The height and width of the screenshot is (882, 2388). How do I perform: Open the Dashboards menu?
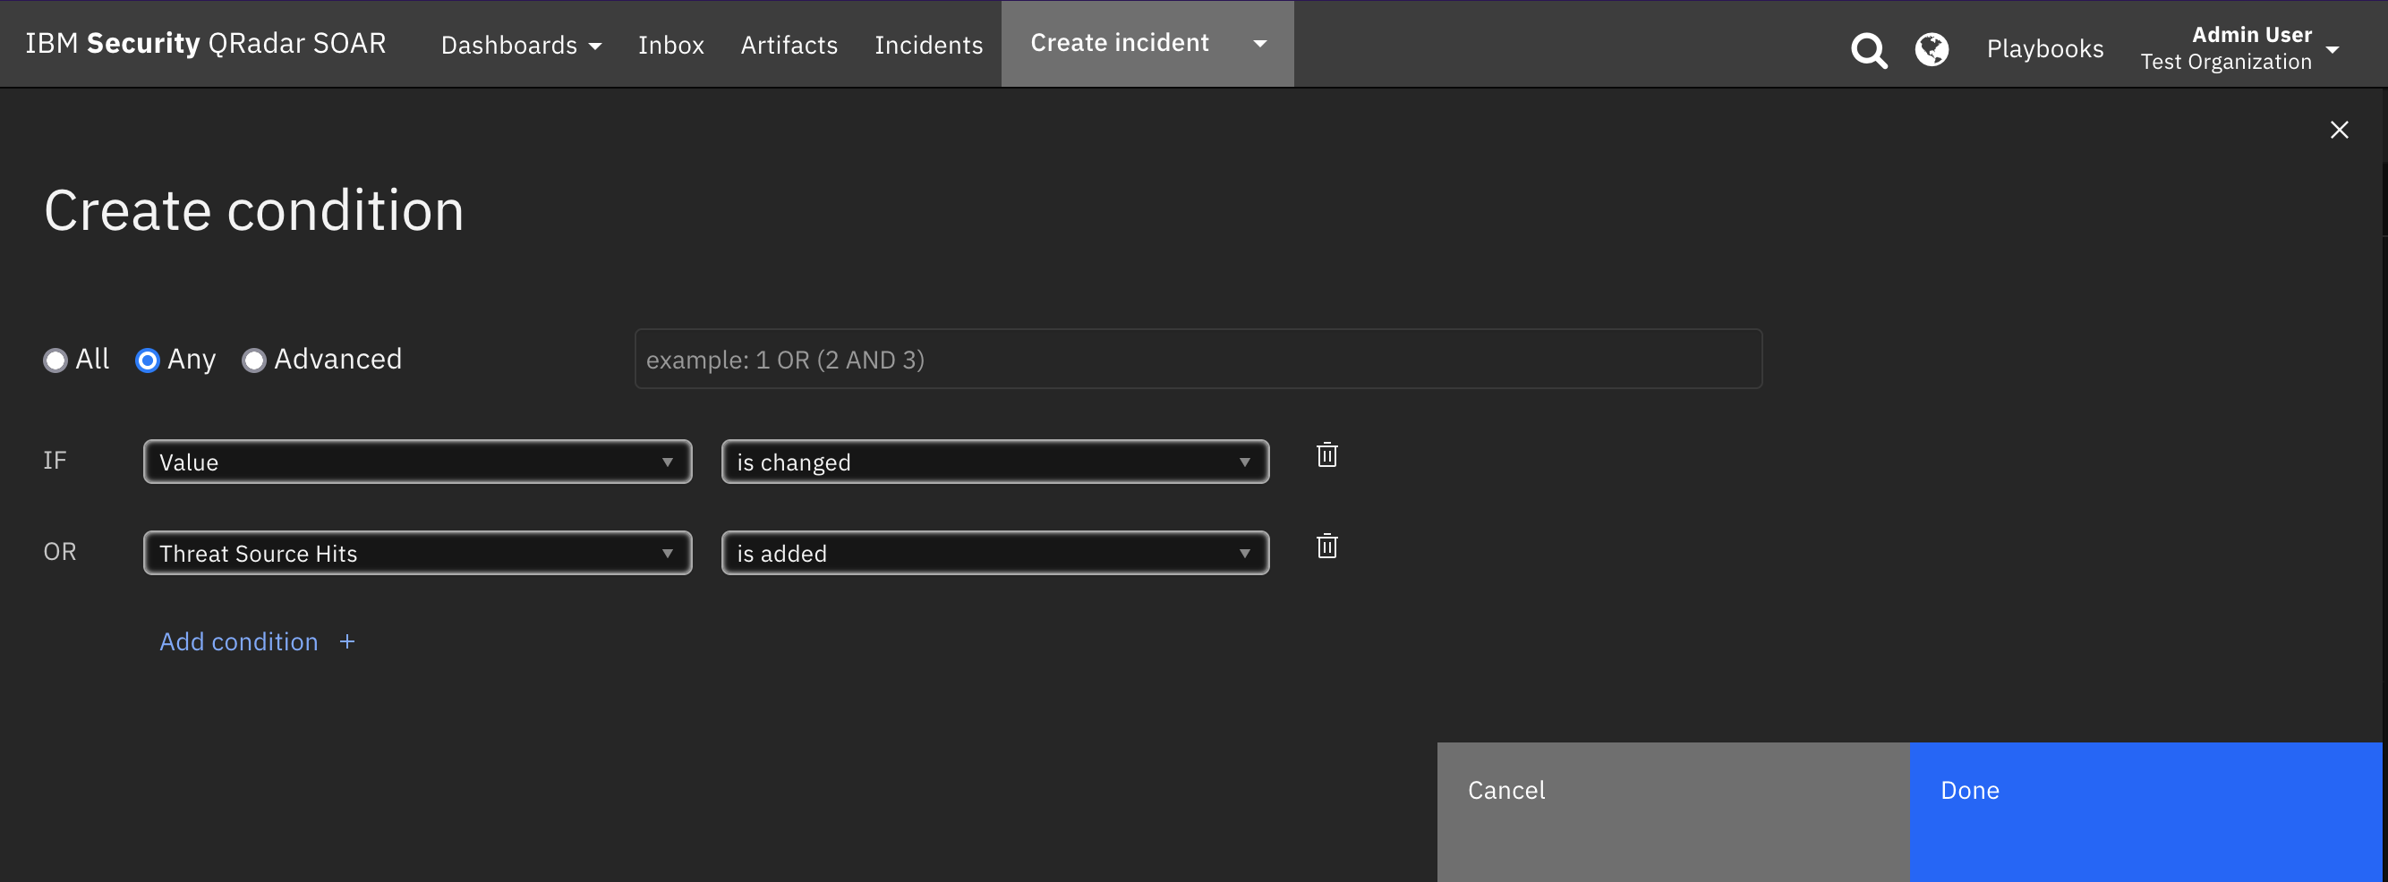coord(520,45)
